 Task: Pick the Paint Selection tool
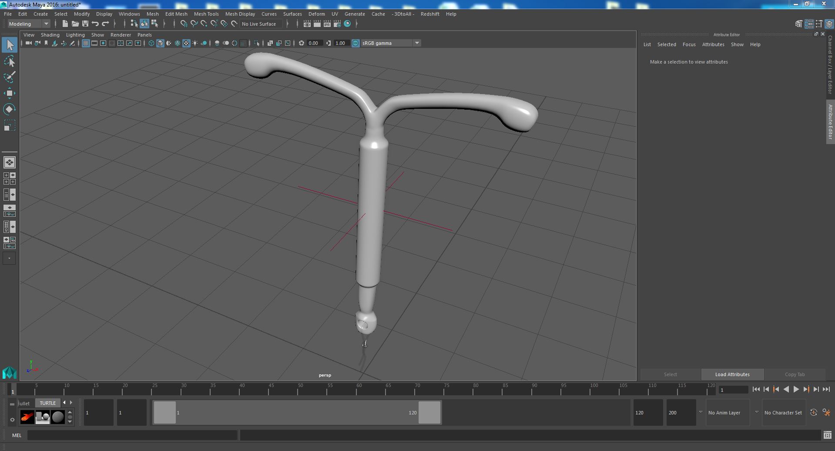[x=10, y=77]
